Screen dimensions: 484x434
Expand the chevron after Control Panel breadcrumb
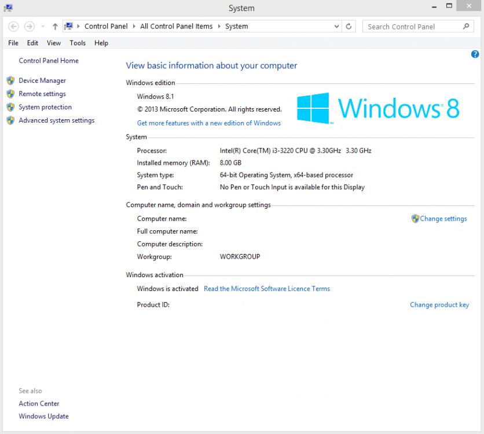tap(134, 27)
